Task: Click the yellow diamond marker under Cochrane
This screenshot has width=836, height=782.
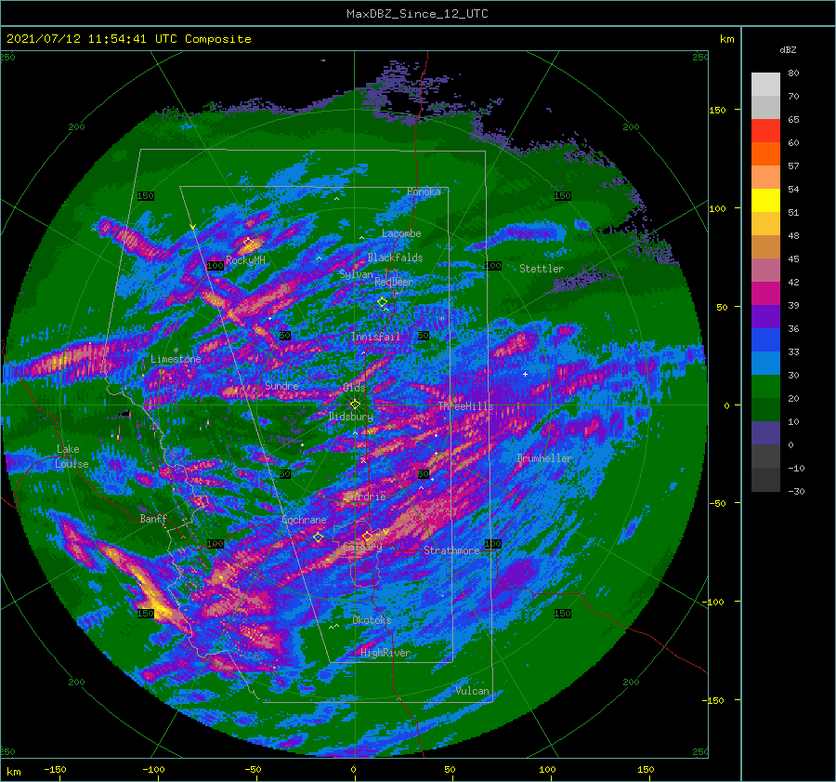Action: coord(319,537)
